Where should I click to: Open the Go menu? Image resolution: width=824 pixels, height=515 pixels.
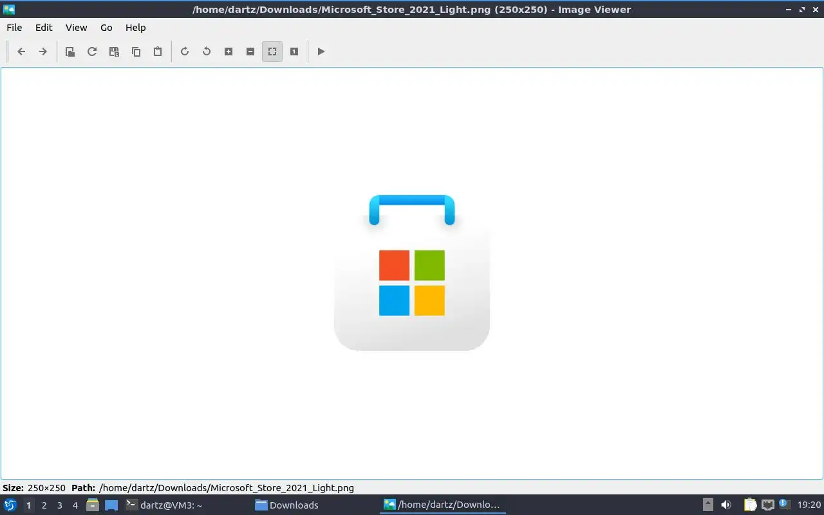pyautogui.click(x=106, y=28)
